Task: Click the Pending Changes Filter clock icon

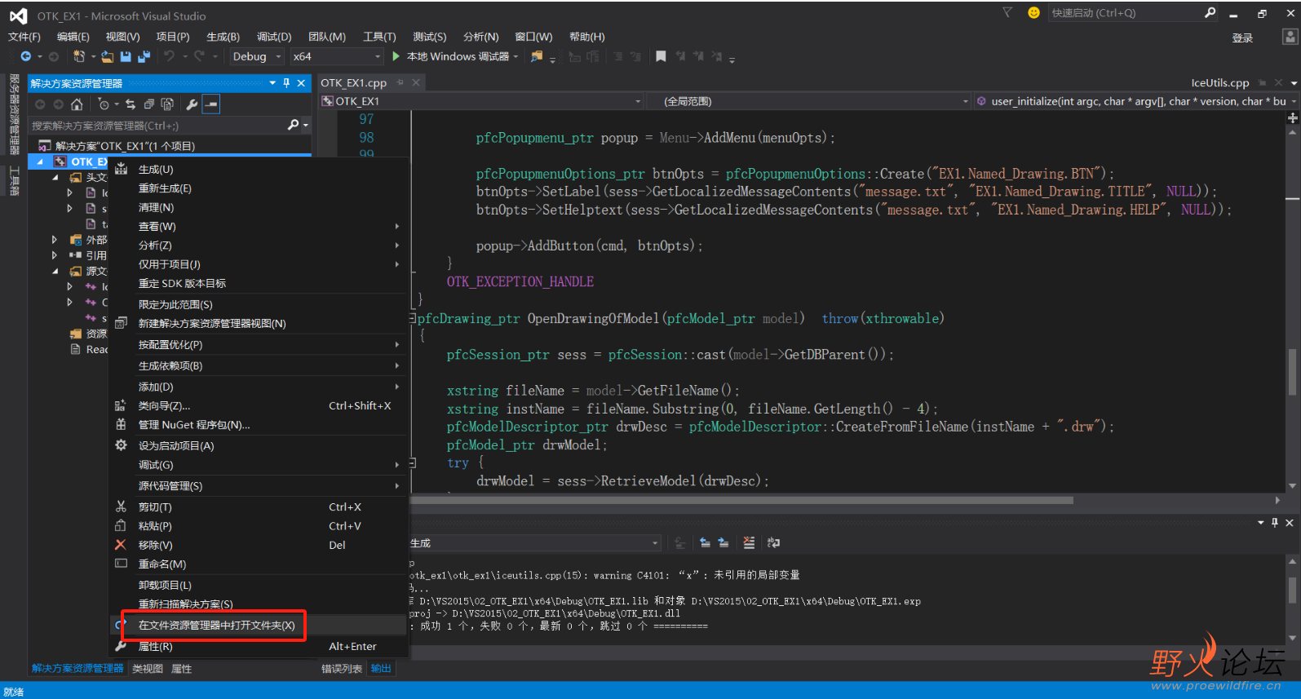Action: 104,104
